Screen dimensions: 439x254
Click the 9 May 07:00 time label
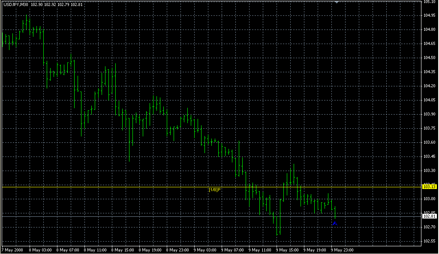[x=232, y=250]
